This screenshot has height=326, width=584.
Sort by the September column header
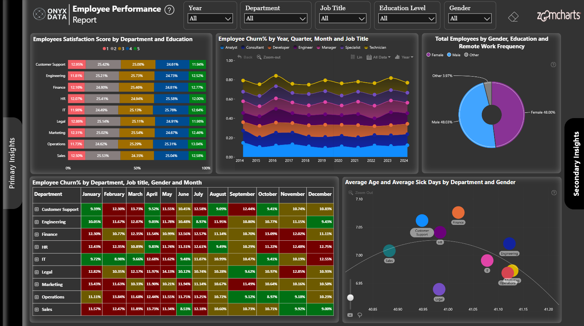click(242, 194)
